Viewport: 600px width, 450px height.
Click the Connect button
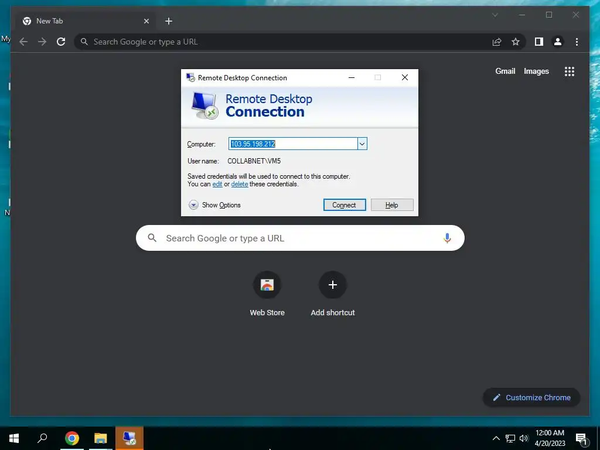click(345, 204)
